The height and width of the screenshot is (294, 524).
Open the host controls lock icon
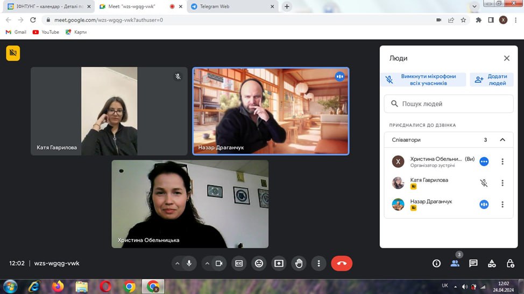pos(510,263)
